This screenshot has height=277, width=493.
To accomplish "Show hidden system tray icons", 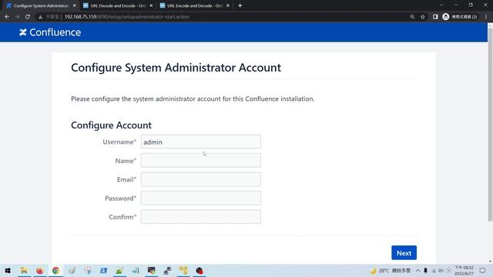I will (x=418, y=270).
